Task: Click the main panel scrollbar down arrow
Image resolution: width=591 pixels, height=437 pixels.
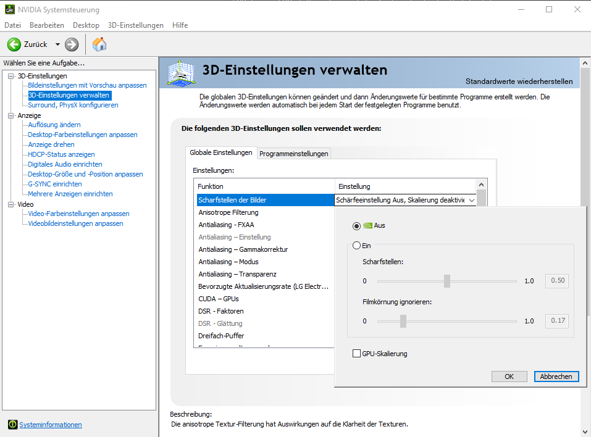Action: 585,431
